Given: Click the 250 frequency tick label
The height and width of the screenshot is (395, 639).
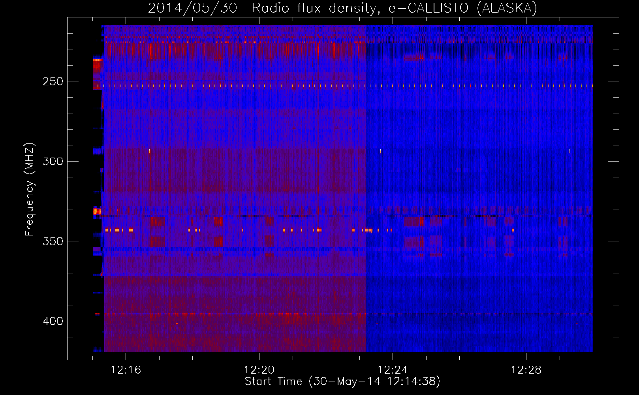Looking at the screenshot, I should (53, 82).
